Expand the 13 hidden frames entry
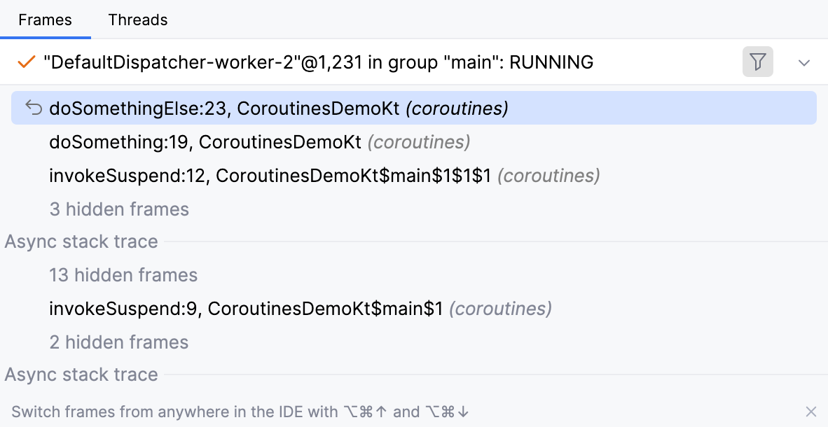 123,274
